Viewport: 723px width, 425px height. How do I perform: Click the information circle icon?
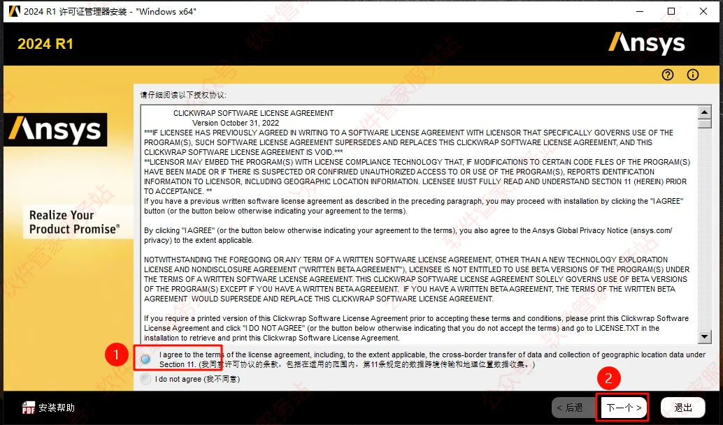692,75
